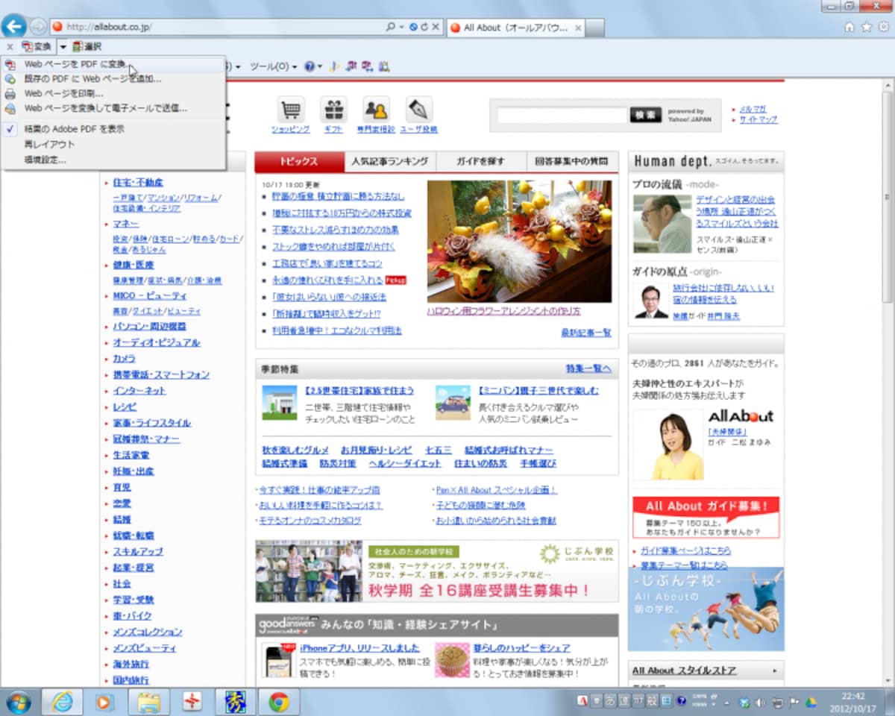Click the Google Drive tray icon
The height and width of the screenshot is (716, 895).
(811, 702)
